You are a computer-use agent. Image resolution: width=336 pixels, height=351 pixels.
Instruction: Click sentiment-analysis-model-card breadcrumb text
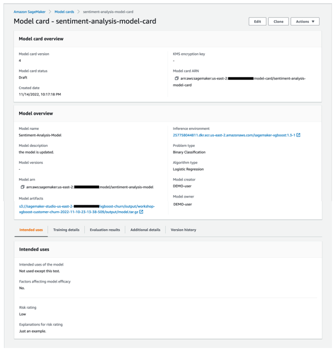tap(108, 11)
